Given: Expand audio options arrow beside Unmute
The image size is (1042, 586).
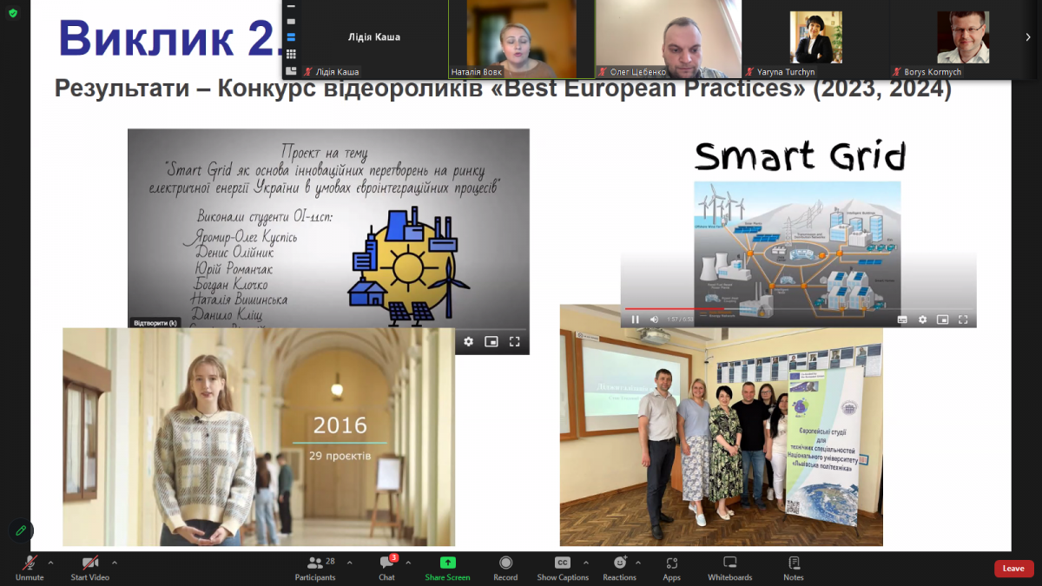Looking at the screenshot, I should point(50,563).
